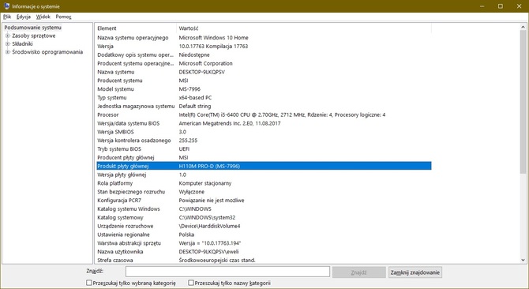
Task: Click the Znajdź button
Action: pyautogui.click(x=359, y=272)
